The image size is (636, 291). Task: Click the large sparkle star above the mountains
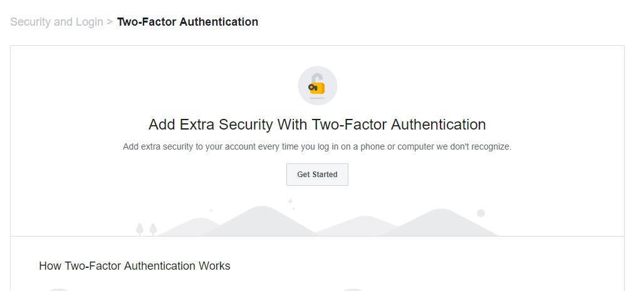point(290,201)
